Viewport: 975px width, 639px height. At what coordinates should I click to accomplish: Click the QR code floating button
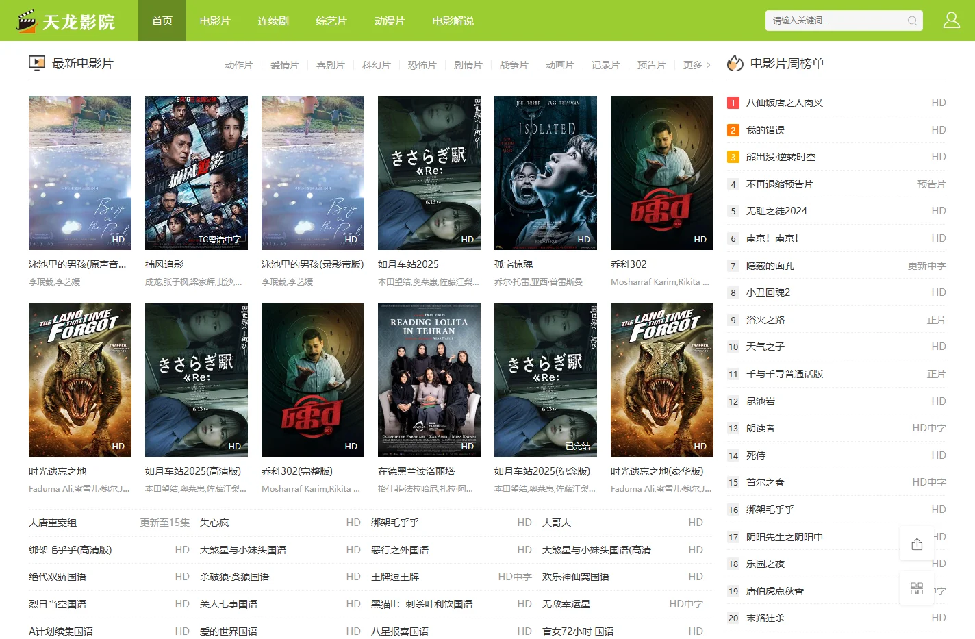pyautogui.click(x=917, y=588)
